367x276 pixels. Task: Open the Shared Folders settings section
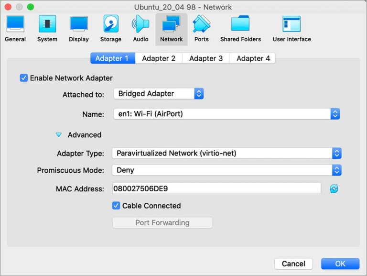point(240,28)
